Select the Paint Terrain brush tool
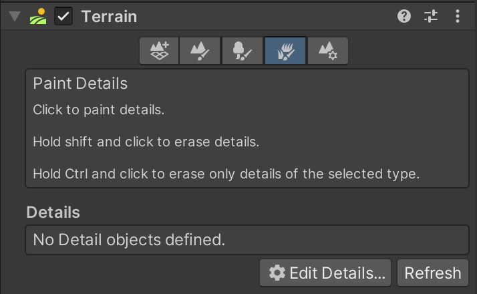477x294 pixels. pos(201,51)
